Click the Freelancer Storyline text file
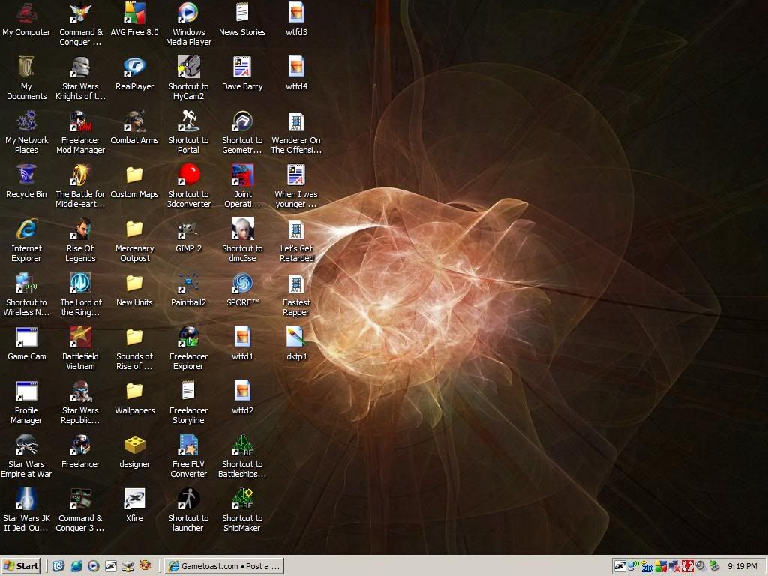This screenshot has width=768, height=576. (188, 391)
